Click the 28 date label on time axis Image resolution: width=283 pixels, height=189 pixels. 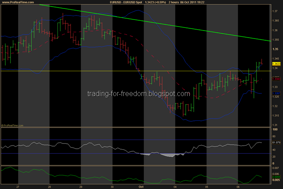[x=49, y=187]
